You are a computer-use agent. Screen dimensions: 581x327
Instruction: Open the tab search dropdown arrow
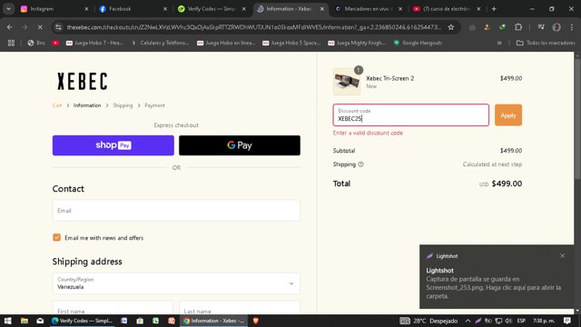[8, 9]
